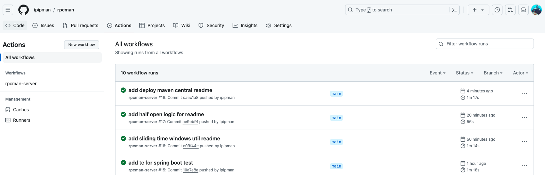Switch to the Insights tab
This screenshot has height=175, width=545.
(245, 25)
